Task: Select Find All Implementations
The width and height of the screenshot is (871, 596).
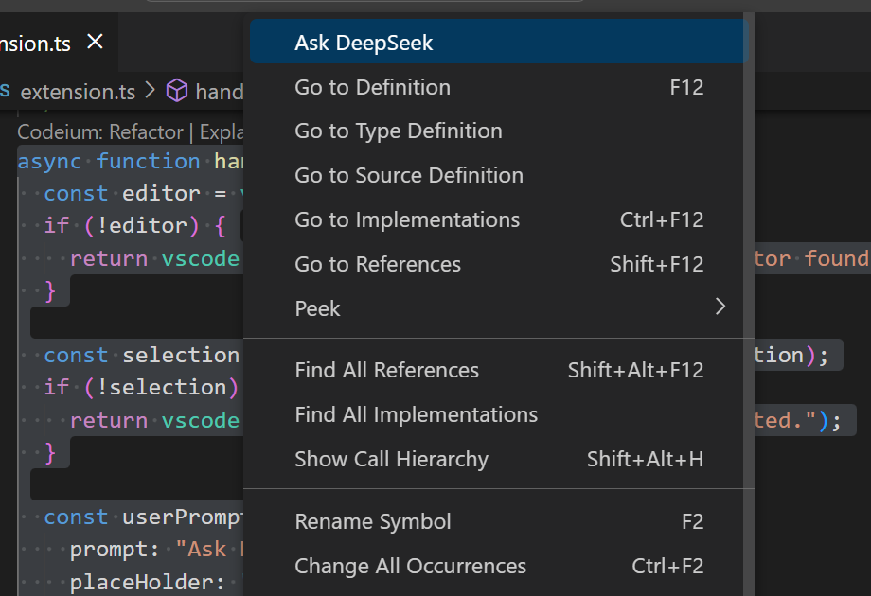Action: click(x=416, y=414)
